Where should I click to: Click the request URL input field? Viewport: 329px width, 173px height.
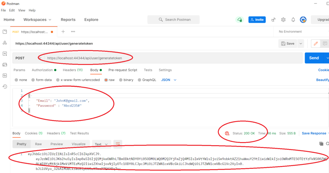pyautogui.click(x=173, y=58)
